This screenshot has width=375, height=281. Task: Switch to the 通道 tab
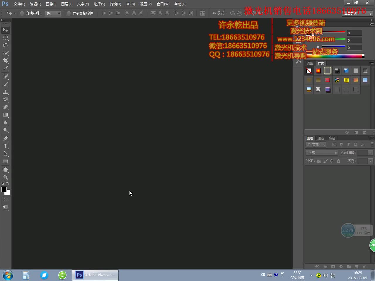click(321, 138)
